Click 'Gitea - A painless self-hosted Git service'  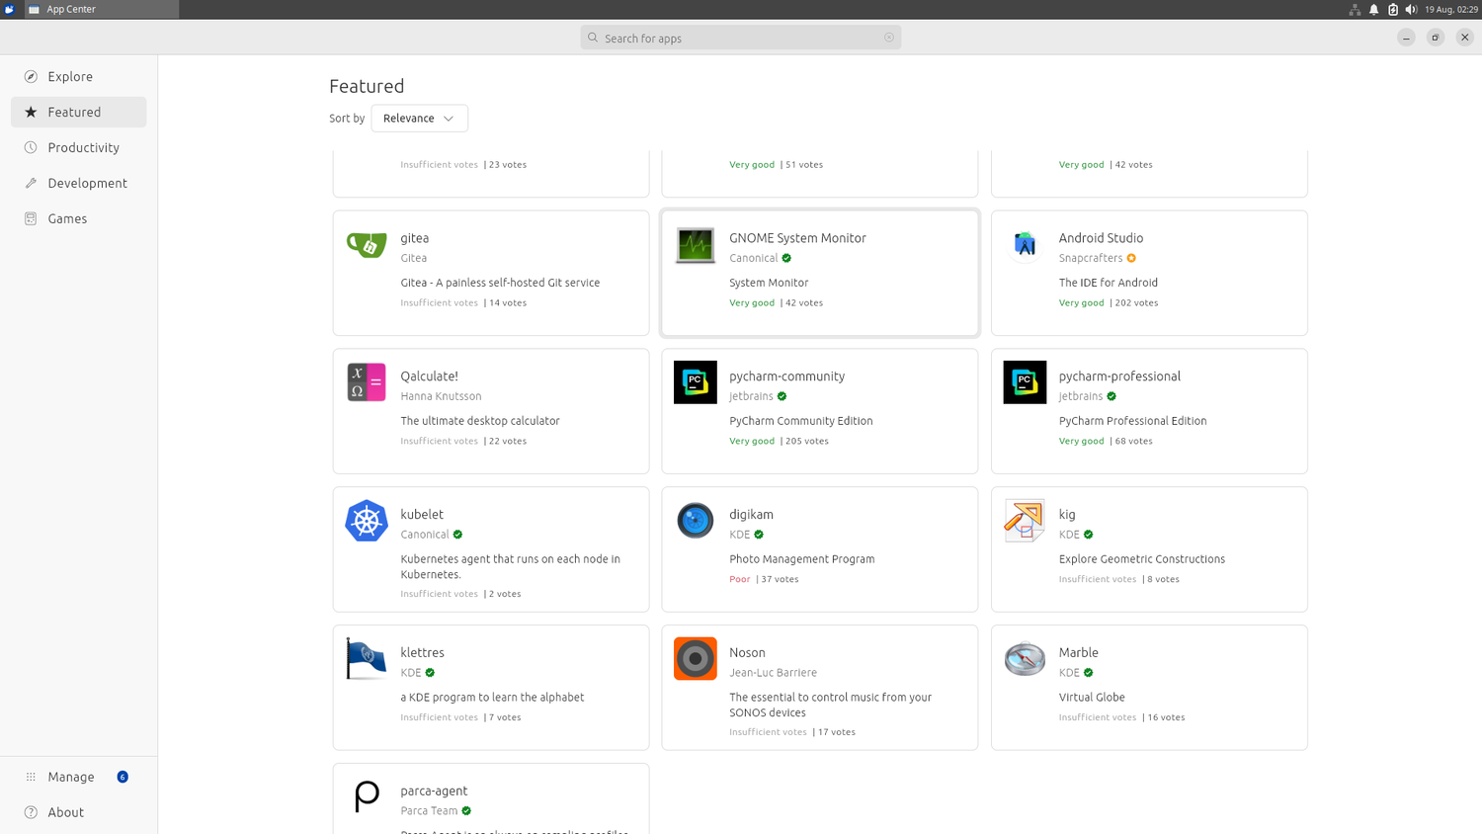click(x=500, y=283)
